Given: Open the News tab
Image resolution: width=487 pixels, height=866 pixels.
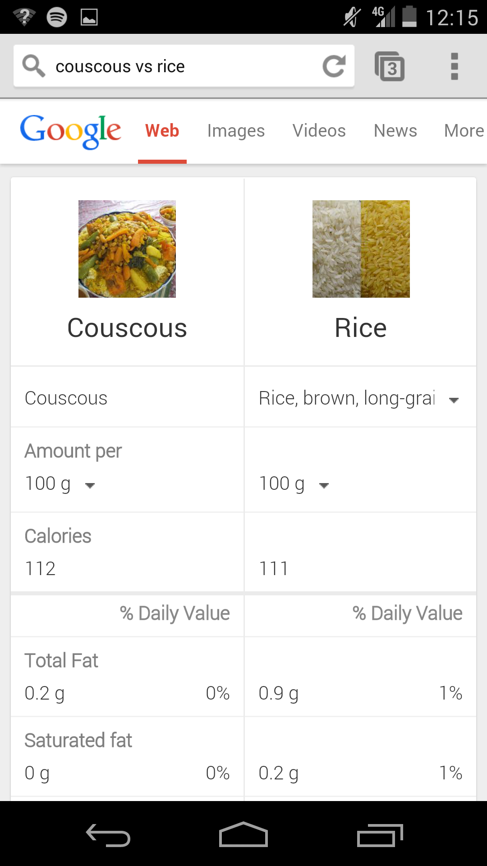Looking at the screenshot, I should [x=395, y=131].
